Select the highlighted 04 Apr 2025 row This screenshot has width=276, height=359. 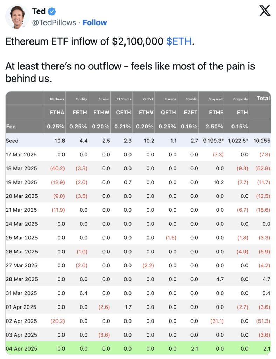pyautogui.click(x=138, y=348)
